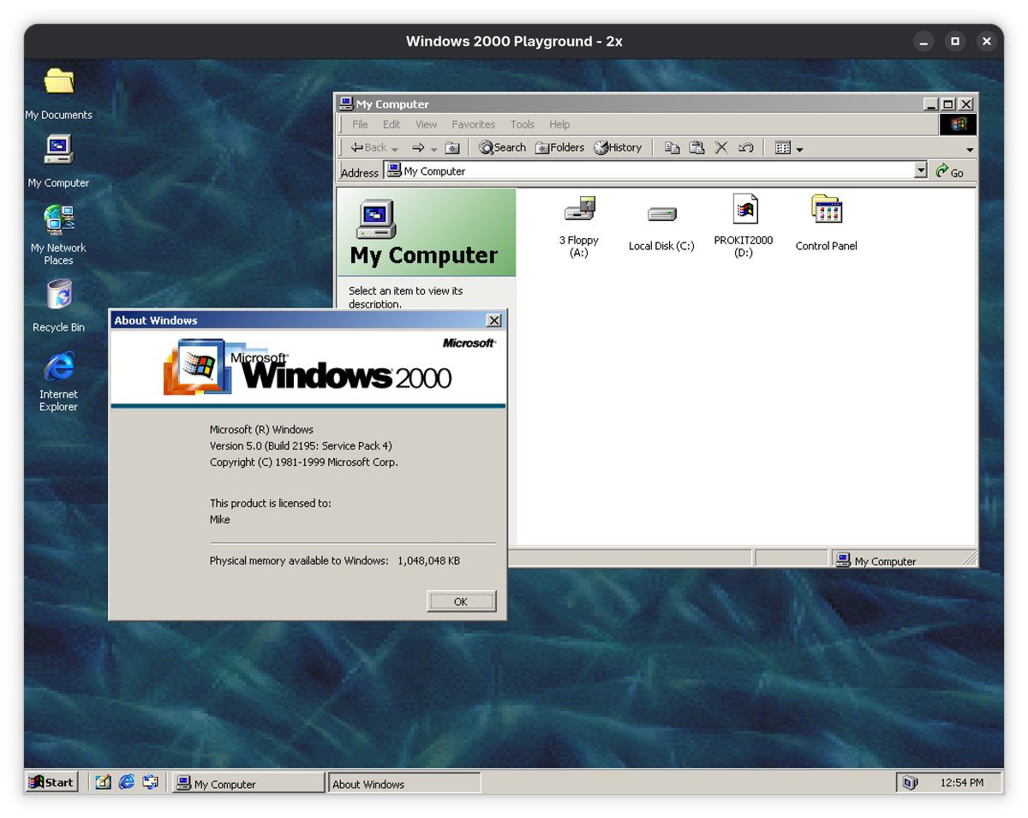Click the Go button next to Address bar
This screenshot has width=1028, height=818.
950,171
